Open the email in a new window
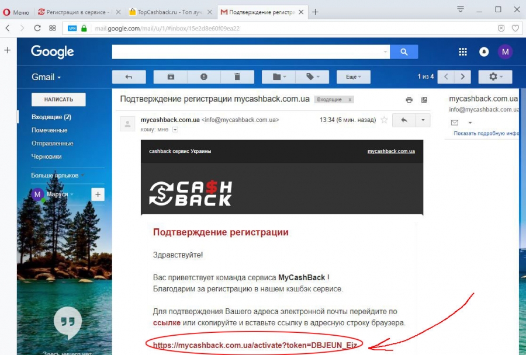The width and height of the screenshot is (526, 355). pos(424,100)
